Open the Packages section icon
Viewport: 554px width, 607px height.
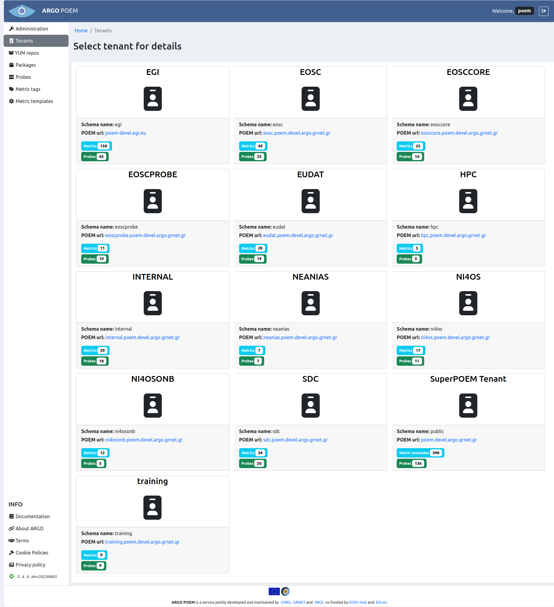point(11,65)
